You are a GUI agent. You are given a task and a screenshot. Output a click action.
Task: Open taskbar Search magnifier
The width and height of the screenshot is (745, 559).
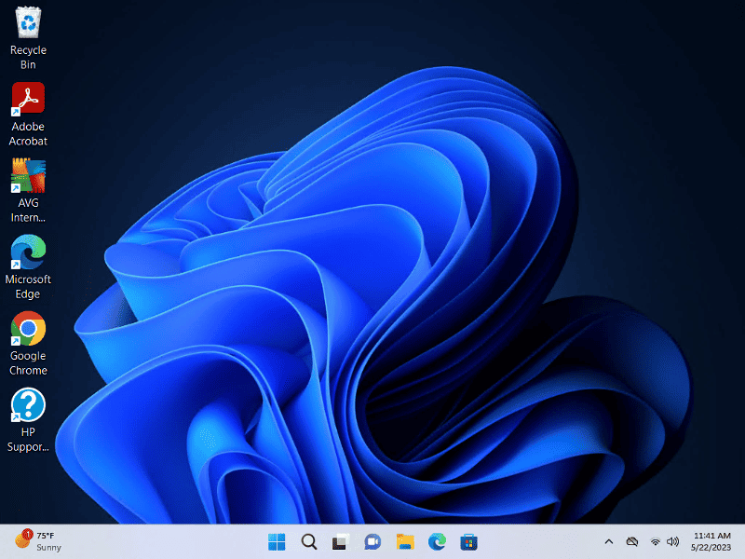tap(309, 541)
